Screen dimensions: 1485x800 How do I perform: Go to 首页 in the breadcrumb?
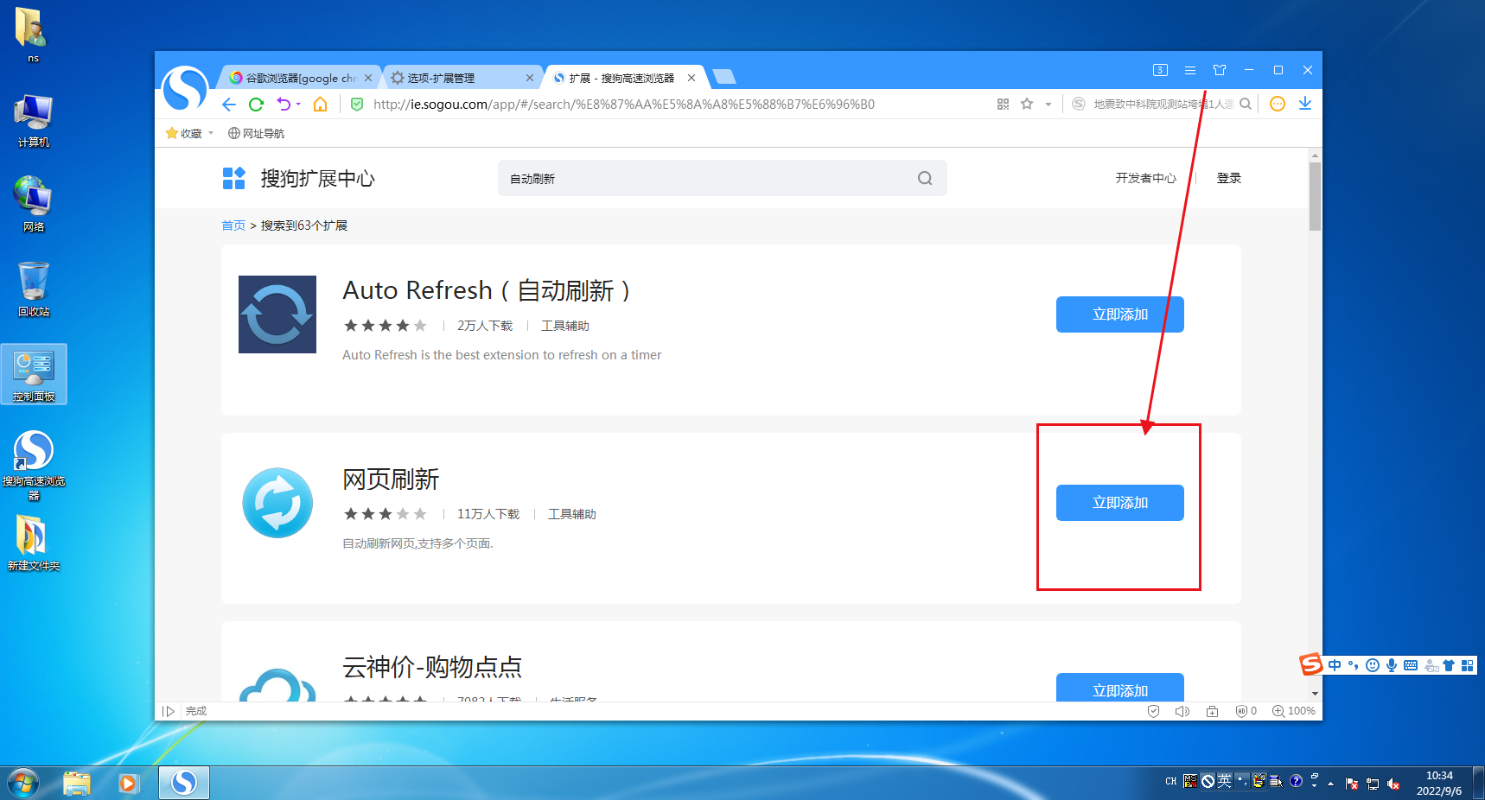pyautogui.click(x=233, y=225)
